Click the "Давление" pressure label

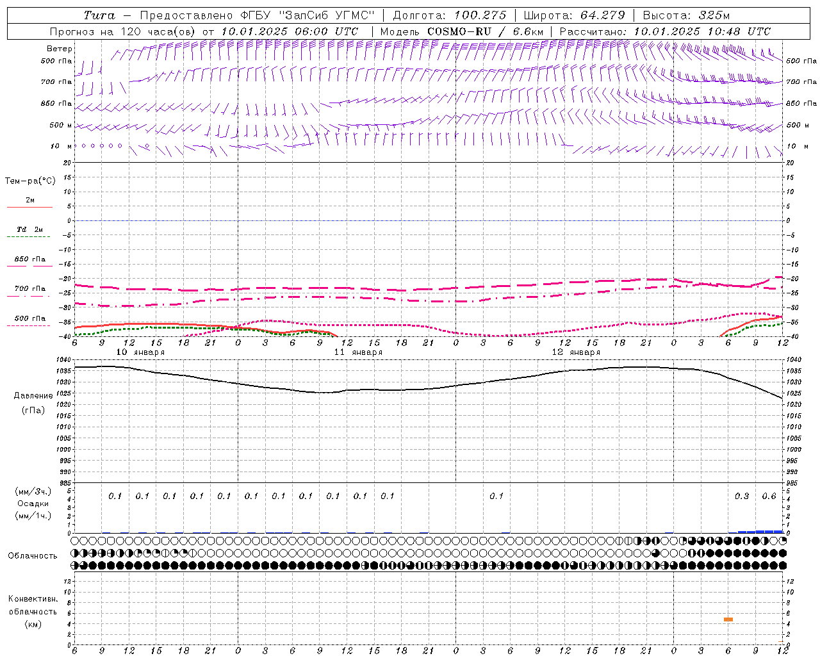pyautogui.click(x=33, y=396)
